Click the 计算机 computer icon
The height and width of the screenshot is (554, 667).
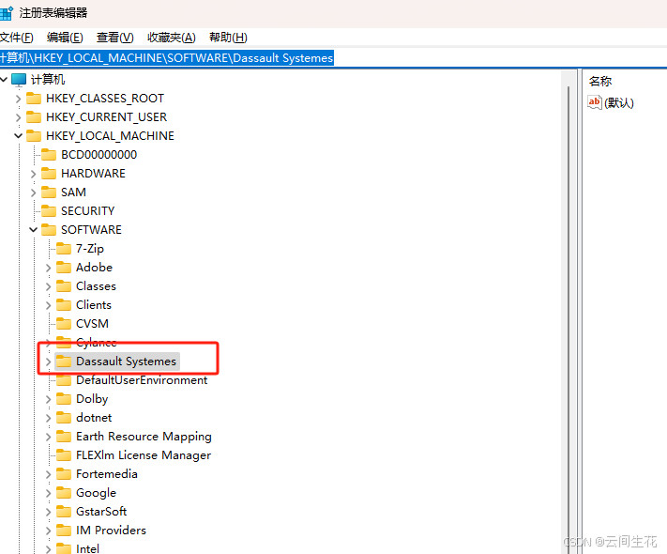(19, 79)
